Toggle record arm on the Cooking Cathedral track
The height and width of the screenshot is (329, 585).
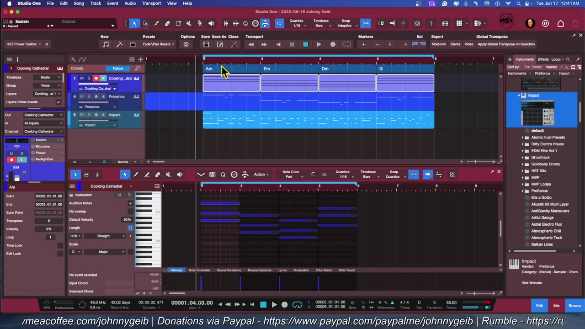pyautogui.click(x=96, y=78)
